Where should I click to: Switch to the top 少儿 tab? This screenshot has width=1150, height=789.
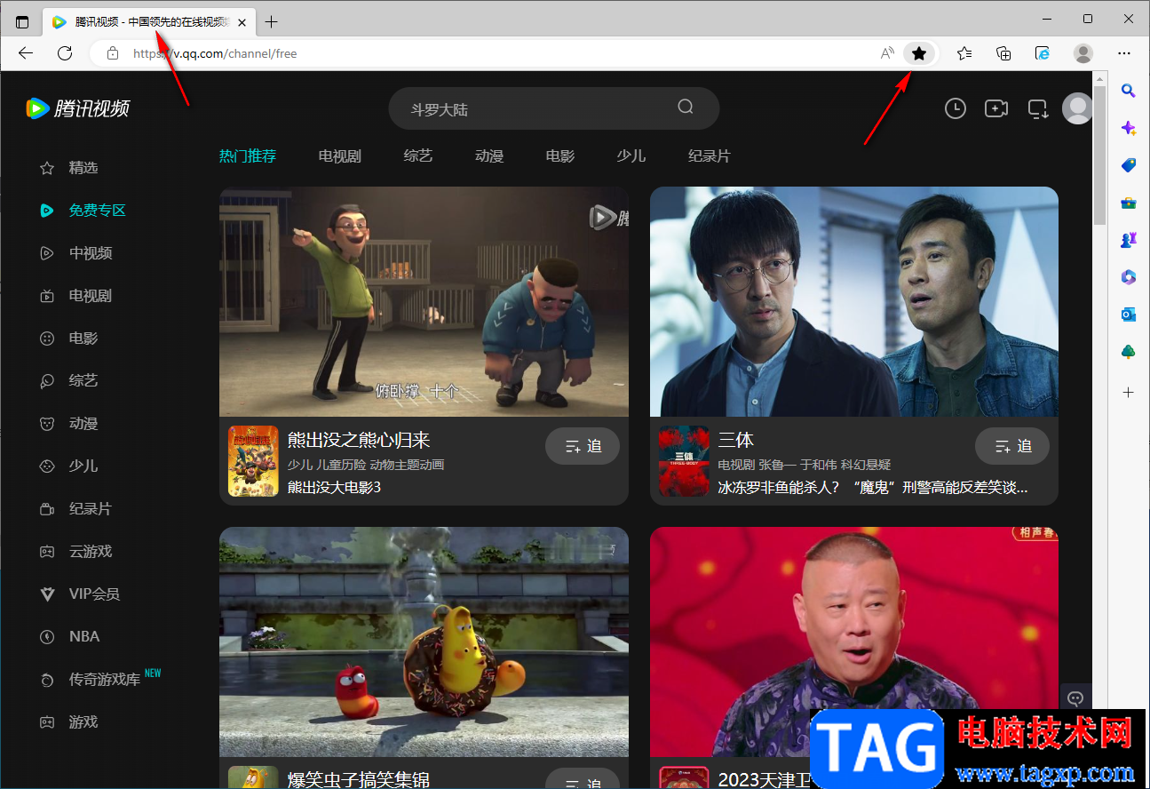click(631, 156)
